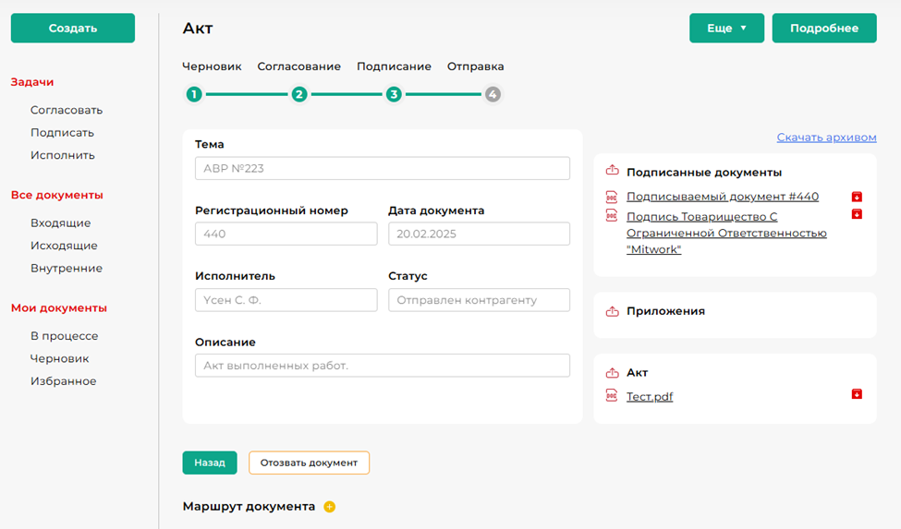Click the red download icon next to Тест.pdf
This screenshot has height=529, width=901.
pyautogui.click(x=857, y=394)
